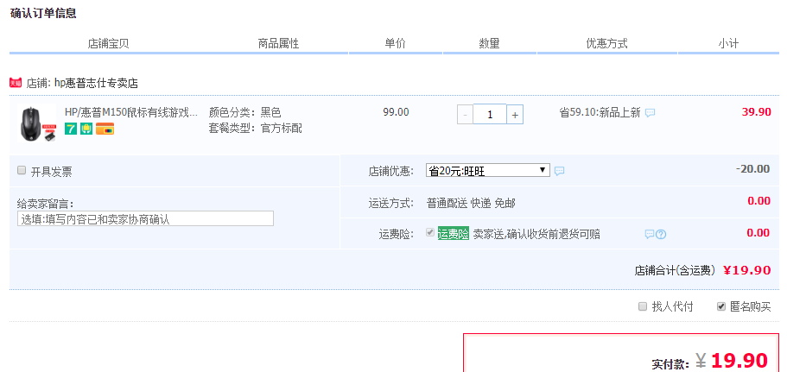Viewport: 787px width, 372px height.
Task: Click the 普通配送 快递 免邮 shipping text
Action: [x=471, y=203]
